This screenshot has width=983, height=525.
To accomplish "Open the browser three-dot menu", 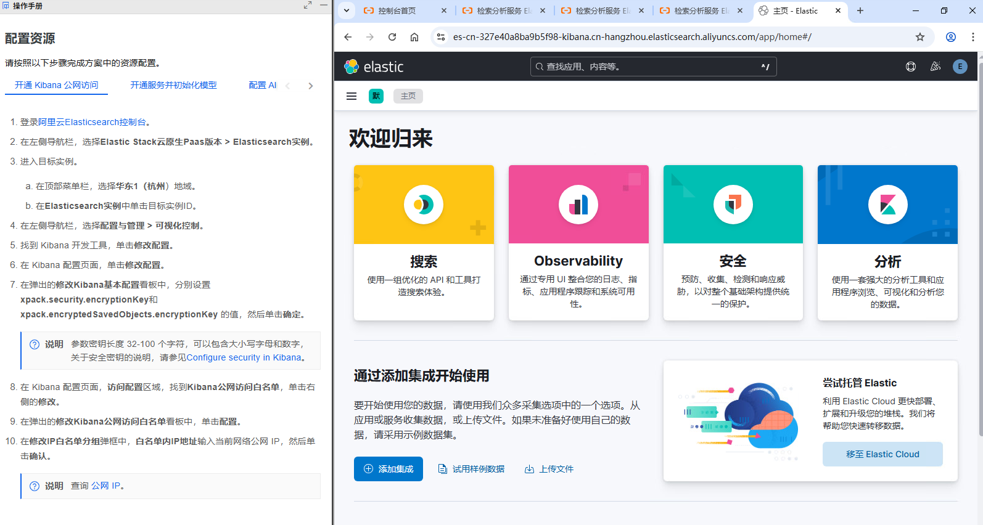I will pos(973,37).
